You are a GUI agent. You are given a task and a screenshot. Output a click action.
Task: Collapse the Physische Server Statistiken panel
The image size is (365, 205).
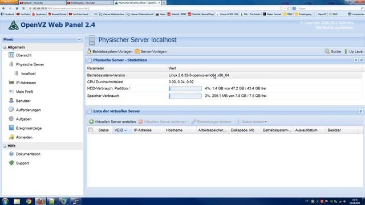click(x=356, y=60)
